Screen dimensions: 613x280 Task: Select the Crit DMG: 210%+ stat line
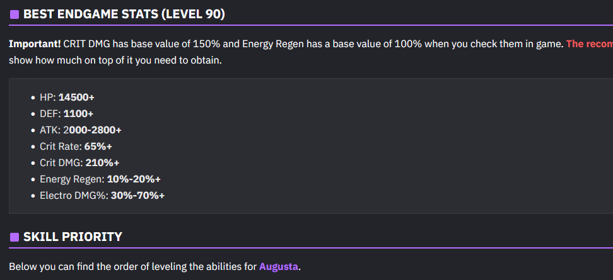point(79,163)
